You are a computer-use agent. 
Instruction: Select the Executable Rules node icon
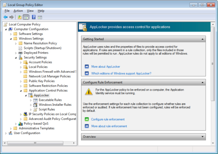[x=35, y=100]
